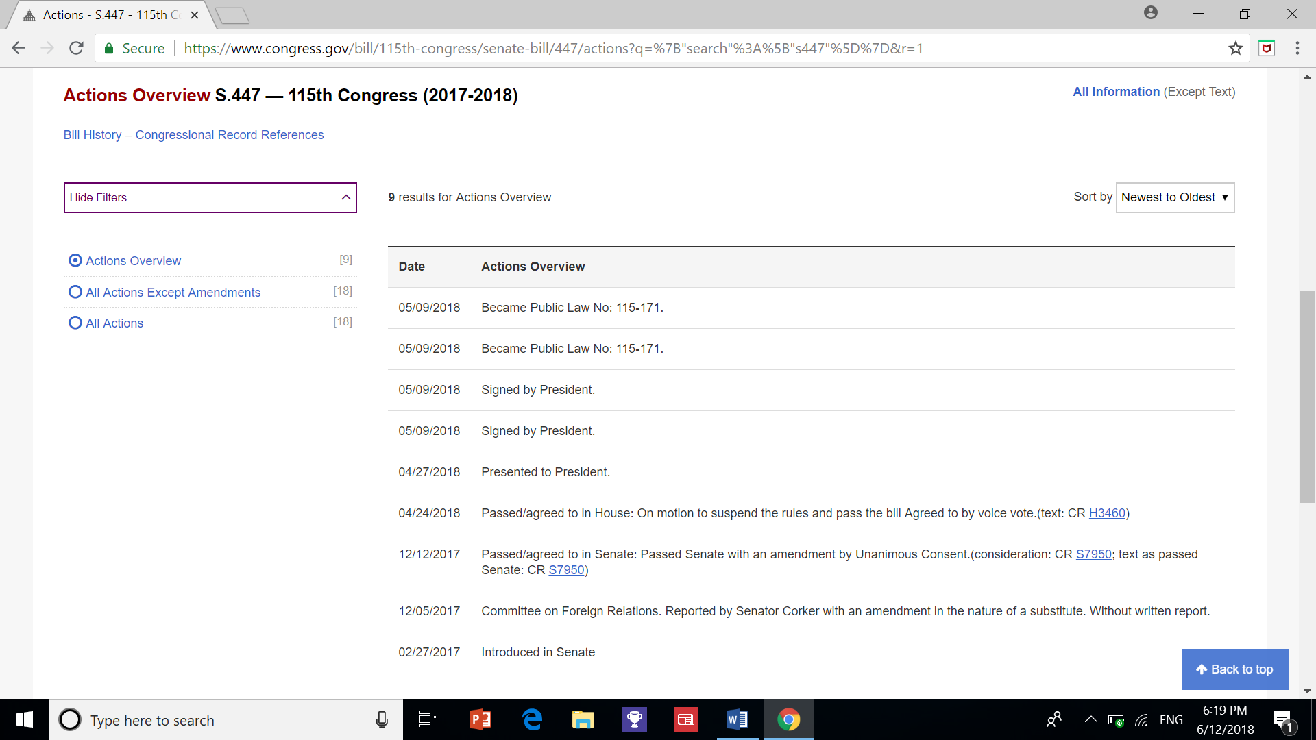Open the Wi-Fi network icon

pyautogui.click(x=1142, y=720)
